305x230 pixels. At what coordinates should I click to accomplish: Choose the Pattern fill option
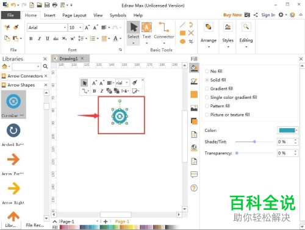(x=218, y=106)
